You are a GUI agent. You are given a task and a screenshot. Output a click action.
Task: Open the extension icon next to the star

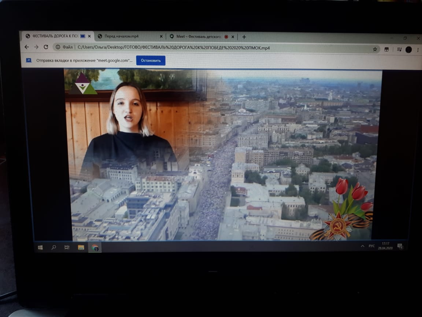coord(386,49)
